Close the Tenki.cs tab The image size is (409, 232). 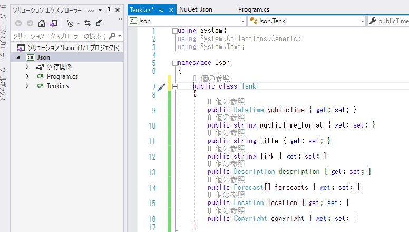pos(171,10)
